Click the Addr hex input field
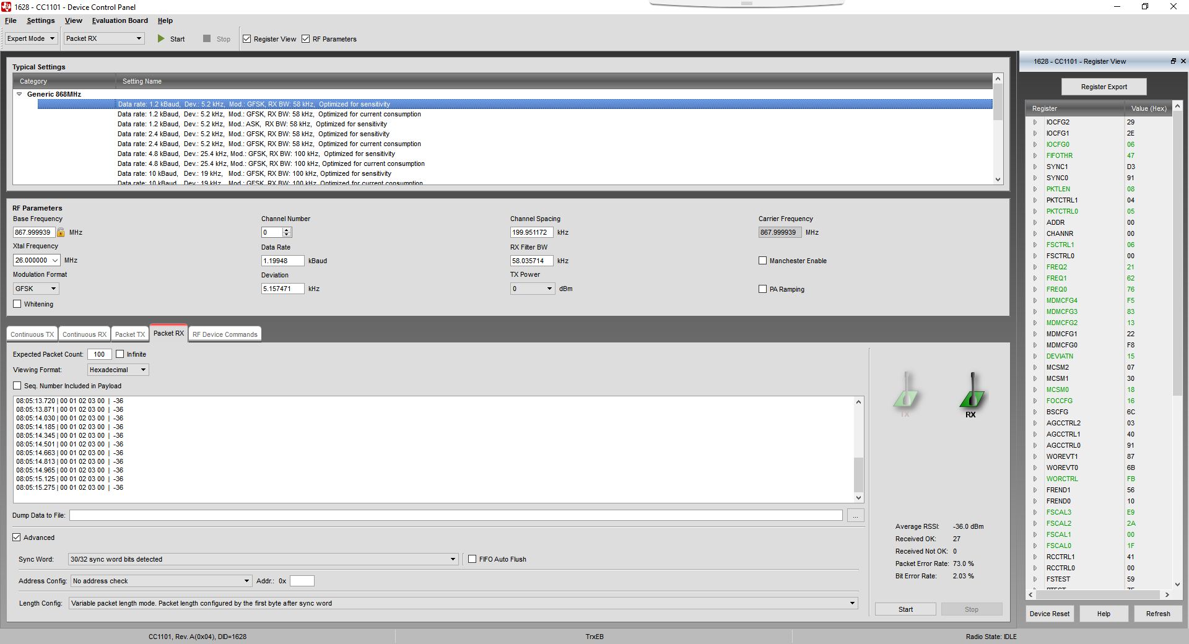The width and height of the screenshot is (1189, 644). [x=302, y=581]
